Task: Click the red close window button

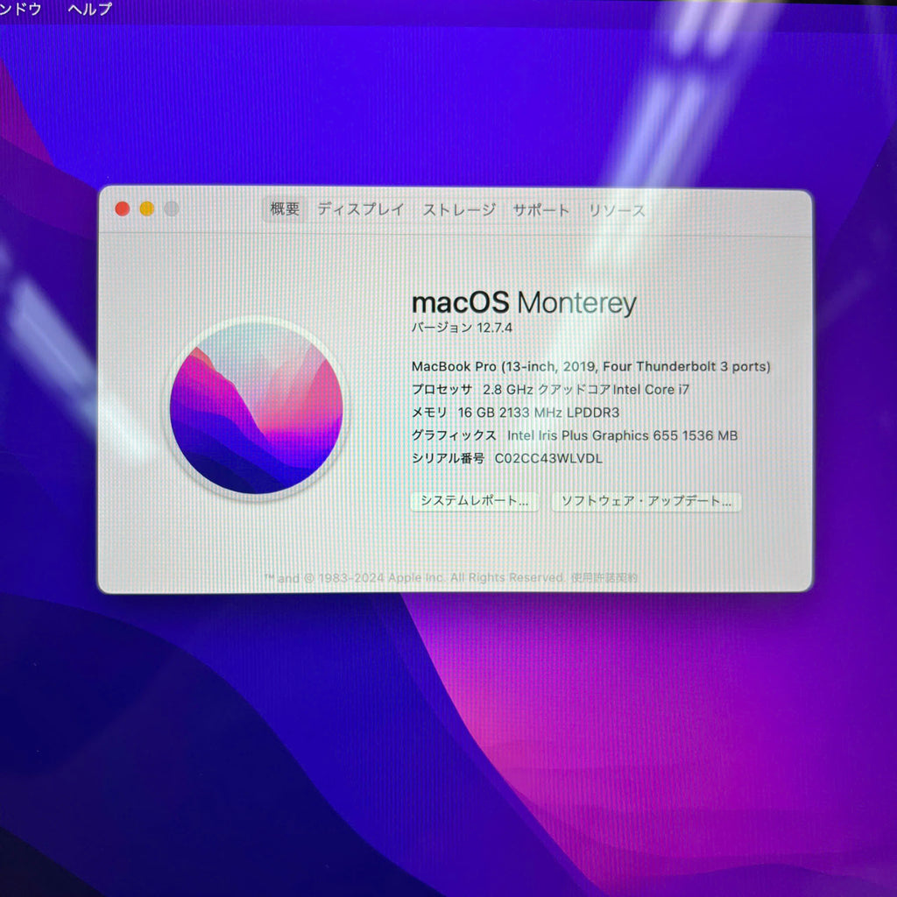Action: point(123,208)
